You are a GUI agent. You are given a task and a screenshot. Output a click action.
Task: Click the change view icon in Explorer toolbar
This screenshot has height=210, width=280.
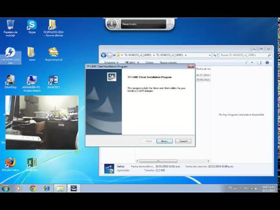pos(247,63)
